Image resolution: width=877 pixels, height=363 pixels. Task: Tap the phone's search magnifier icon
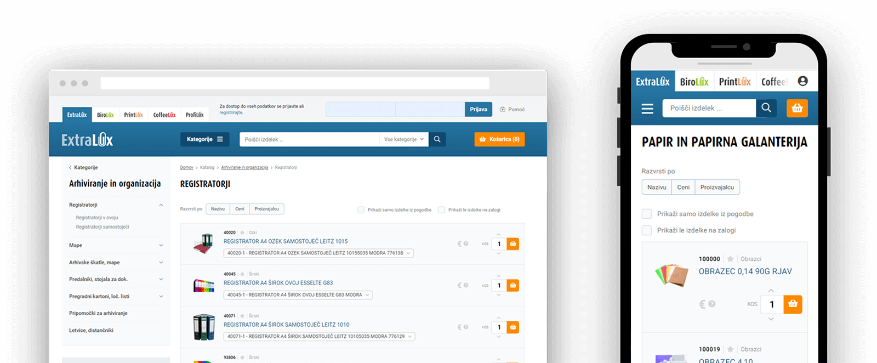tap(766, 108)
